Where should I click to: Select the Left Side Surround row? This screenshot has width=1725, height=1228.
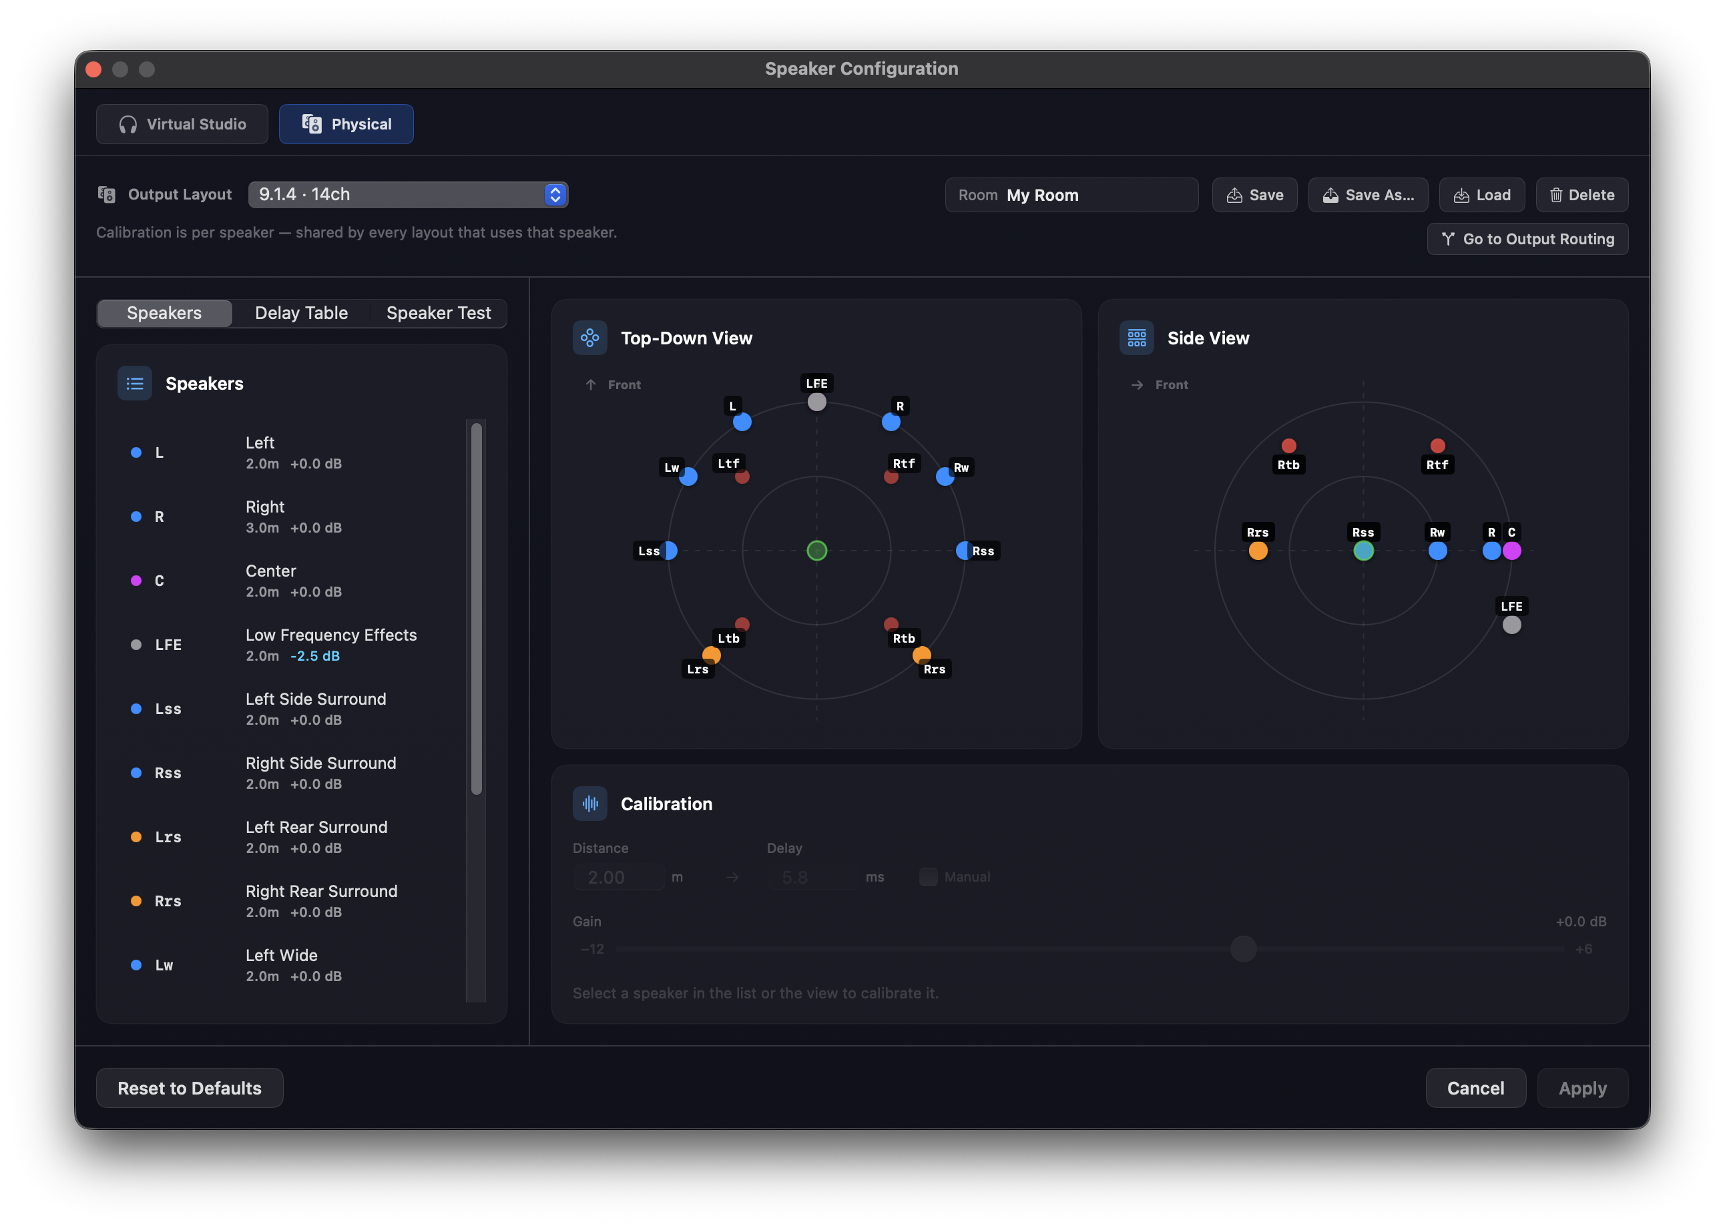coord(291,709)
